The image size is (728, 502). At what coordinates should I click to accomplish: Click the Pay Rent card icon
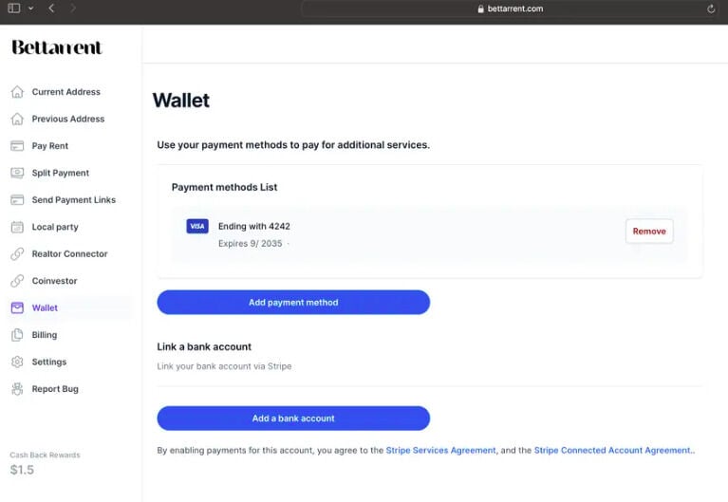tap(17, 146)
